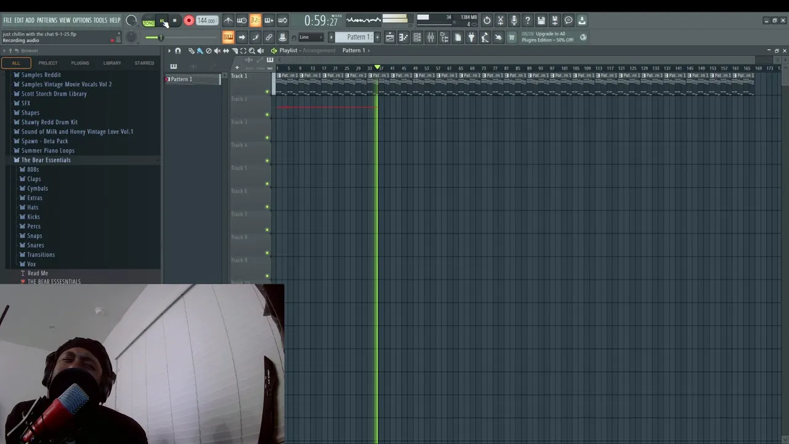Open the Piano roll view icon
This screenshot has width=789, height=444.
tap(403, 37)
